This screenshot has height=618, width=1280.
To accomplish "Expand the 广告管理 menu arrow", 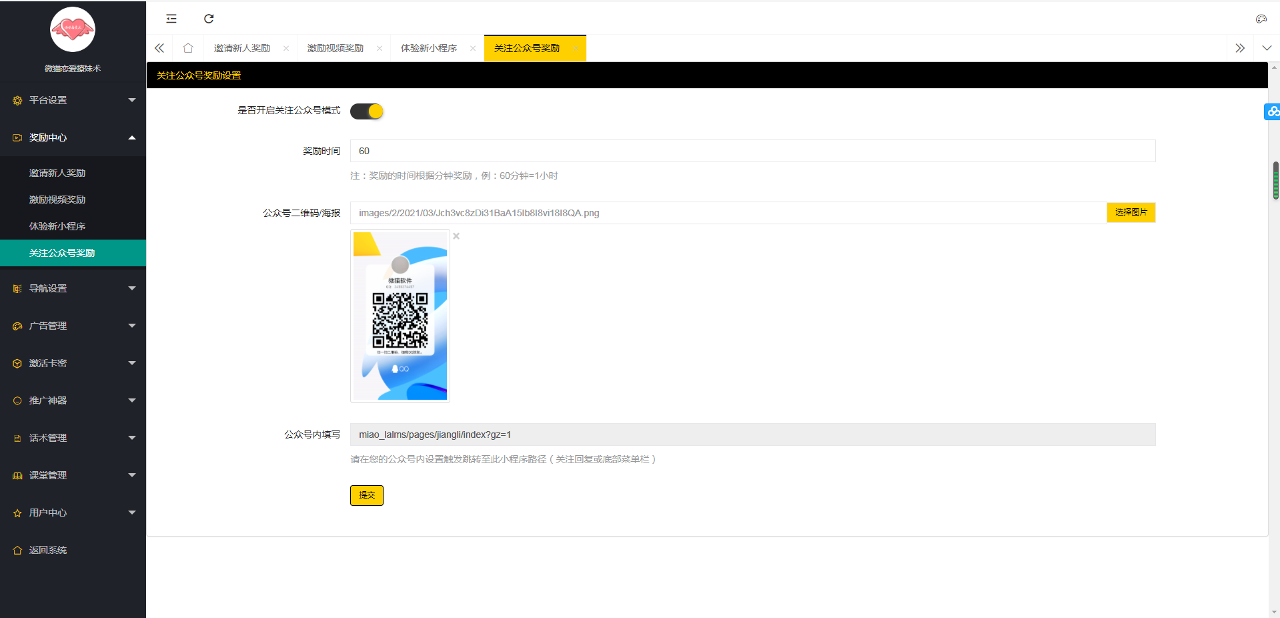I will (132, 326).
